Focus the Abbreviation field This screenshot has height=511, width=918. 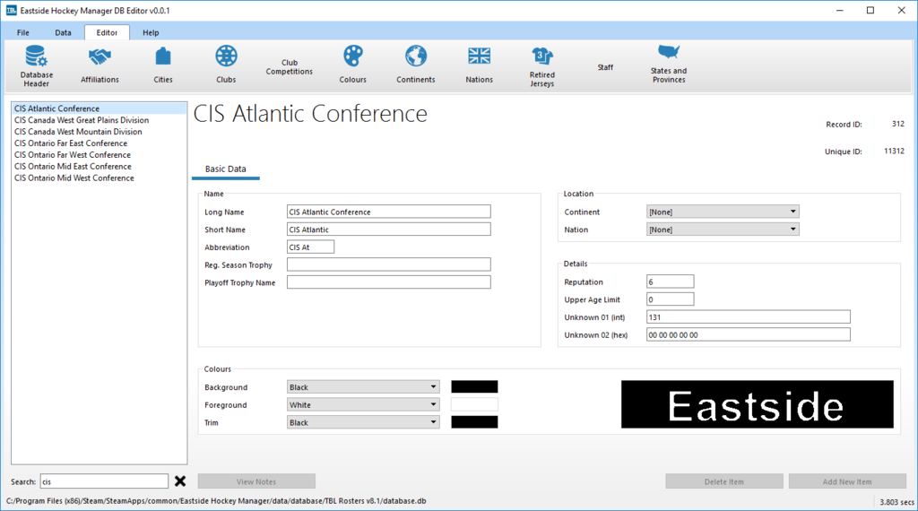coord(310,247)
